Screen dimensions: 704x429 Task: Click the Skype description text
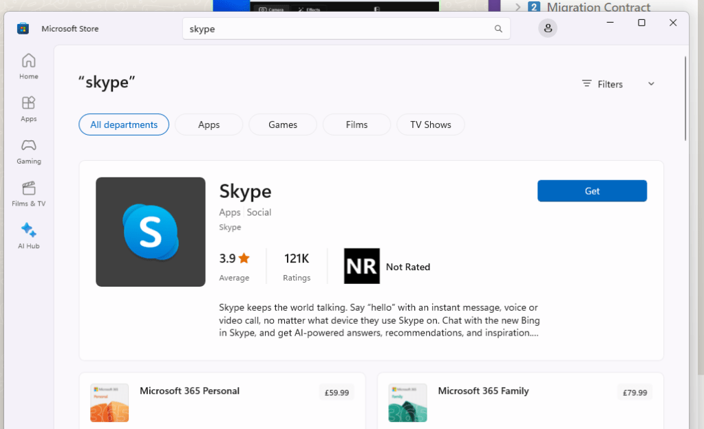tap(379, 320)
